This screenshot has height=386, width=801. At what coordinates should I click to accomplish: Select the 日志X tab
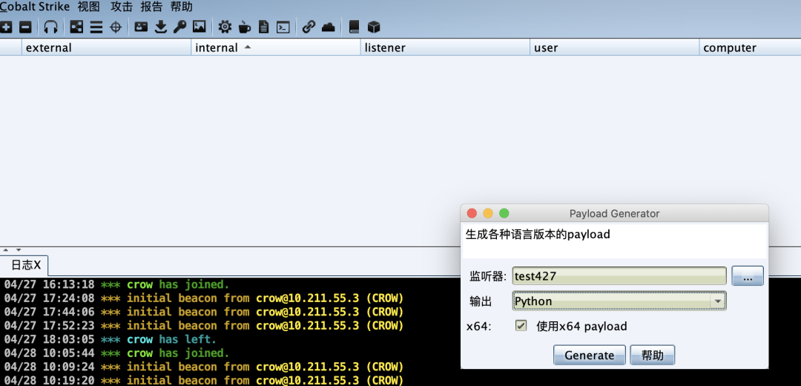pyautogui.click(x=24, y=265)
